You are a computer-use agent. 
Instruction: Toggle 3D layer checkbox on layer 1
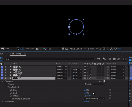(103, 67)
